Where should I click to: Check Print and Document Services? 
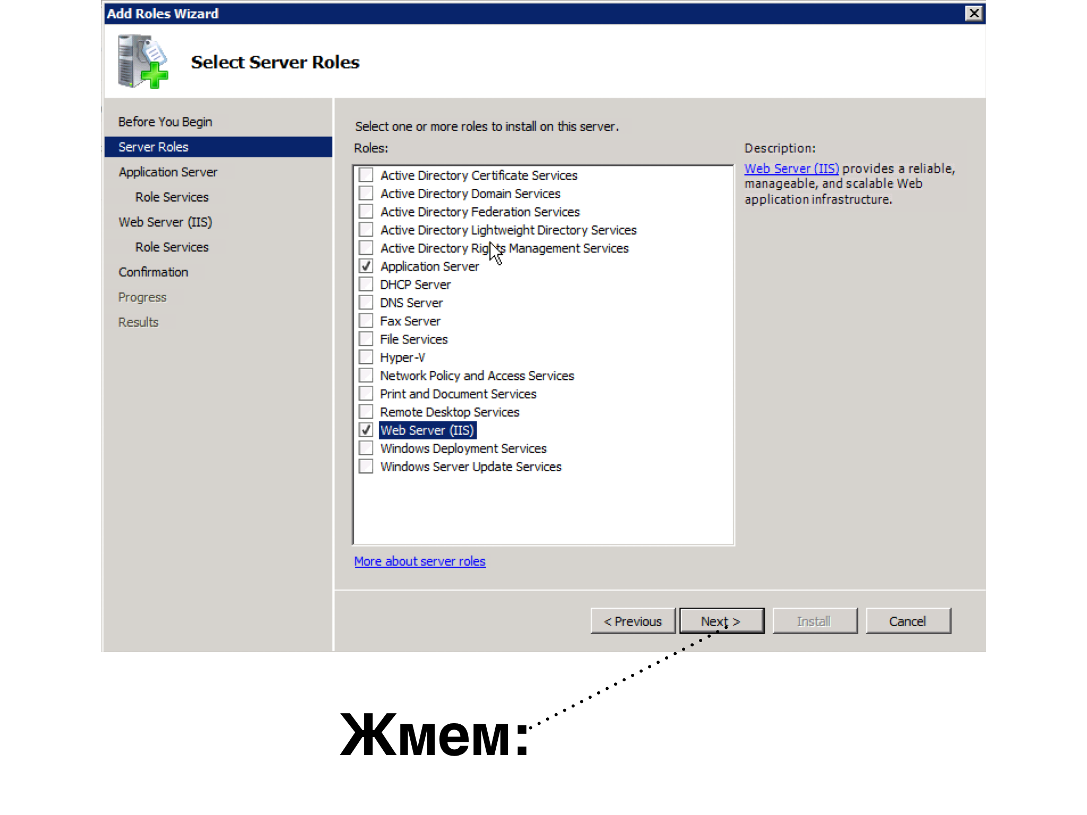click(x=366, y=393)
